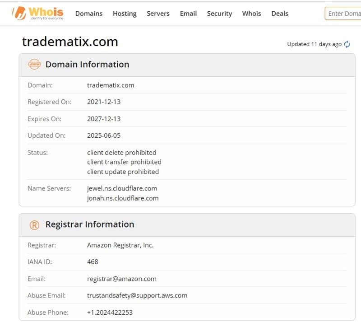
Task: Open the Security menu
Action: click(x=219, y=14)
